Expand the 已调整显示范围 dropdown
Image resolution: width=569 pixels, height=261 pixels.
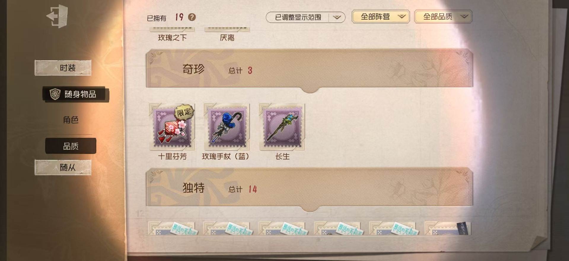305,17
